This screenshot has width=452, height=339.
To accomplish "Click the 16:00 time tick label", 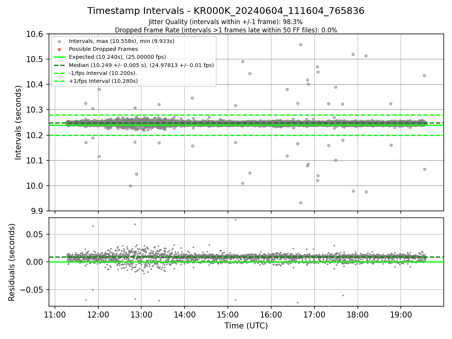I will click(x=271, y=314).
